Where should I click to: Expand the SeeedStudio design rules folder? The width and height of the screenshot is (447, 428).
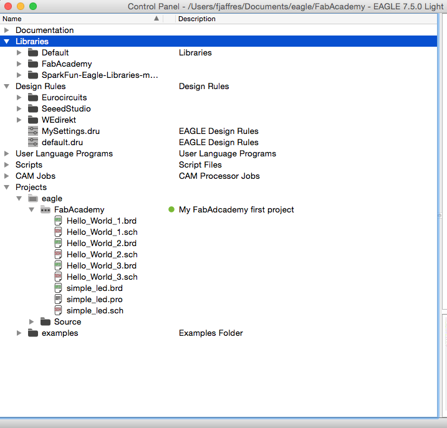pos(19,109)
